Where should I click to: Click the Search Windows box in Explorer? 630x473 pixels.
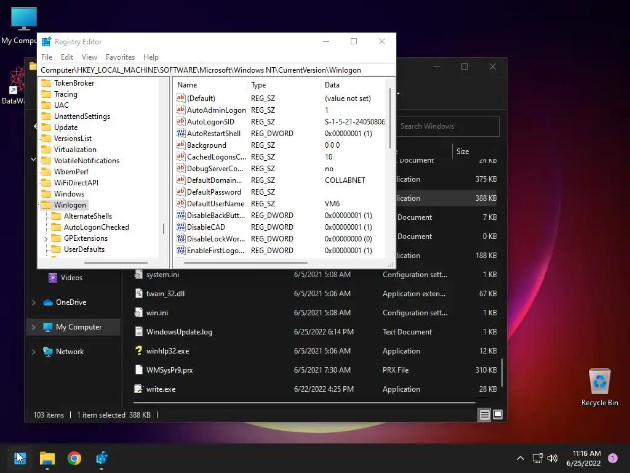pos(448,126)
